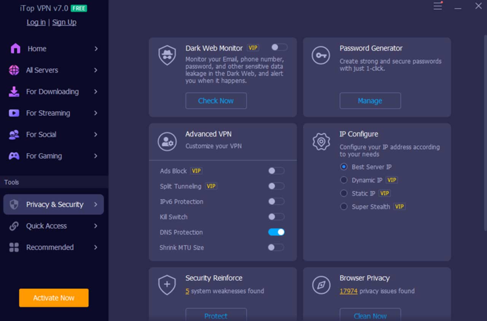Select the Dynamic IP option
Screen dimensions: 487x321
click(344, 180)
